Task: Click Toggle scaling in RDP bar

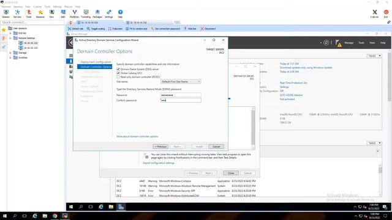Action: coord(96,29)
